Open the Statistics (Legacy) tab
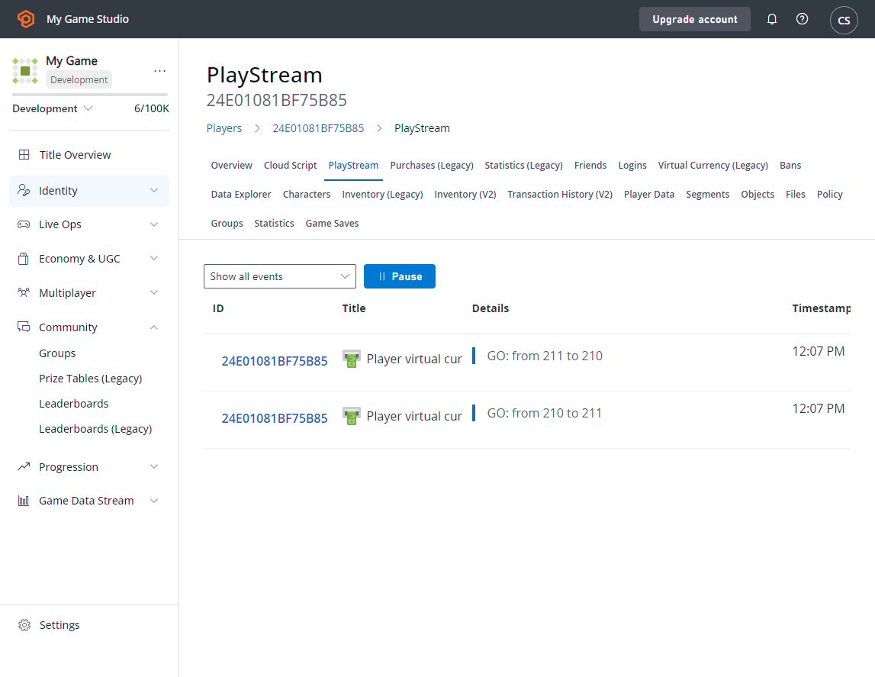875x677 pixels. pos(523,165)
